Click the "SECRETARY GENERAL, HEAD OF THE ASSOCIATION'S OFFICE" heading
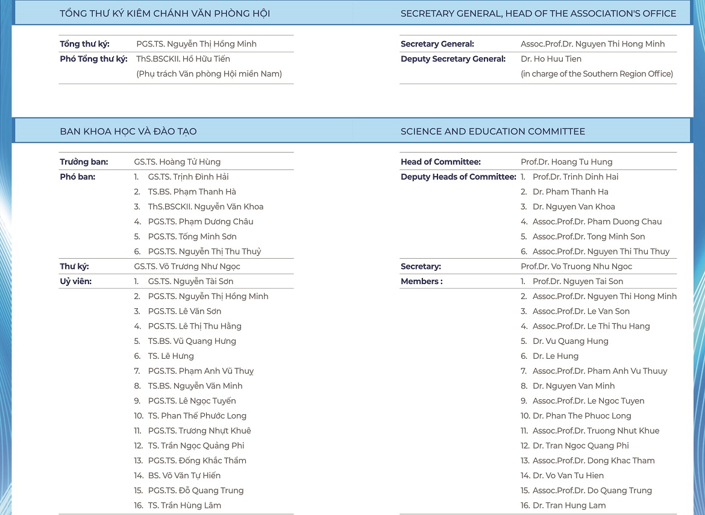705x515 pixels. point(538,13)
